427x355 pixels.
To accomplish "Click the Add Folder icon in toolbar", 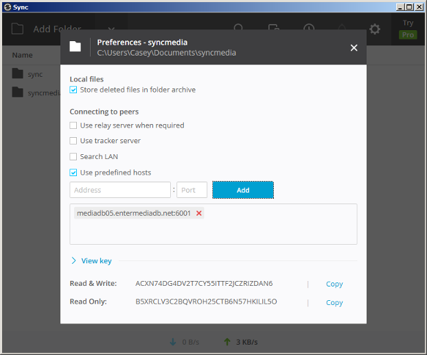I will click(x=17, y=29).
